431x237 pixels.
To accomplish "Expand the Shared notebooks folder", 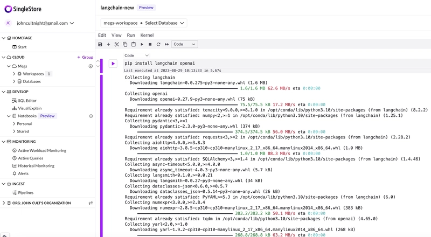I will click(14, 131).
